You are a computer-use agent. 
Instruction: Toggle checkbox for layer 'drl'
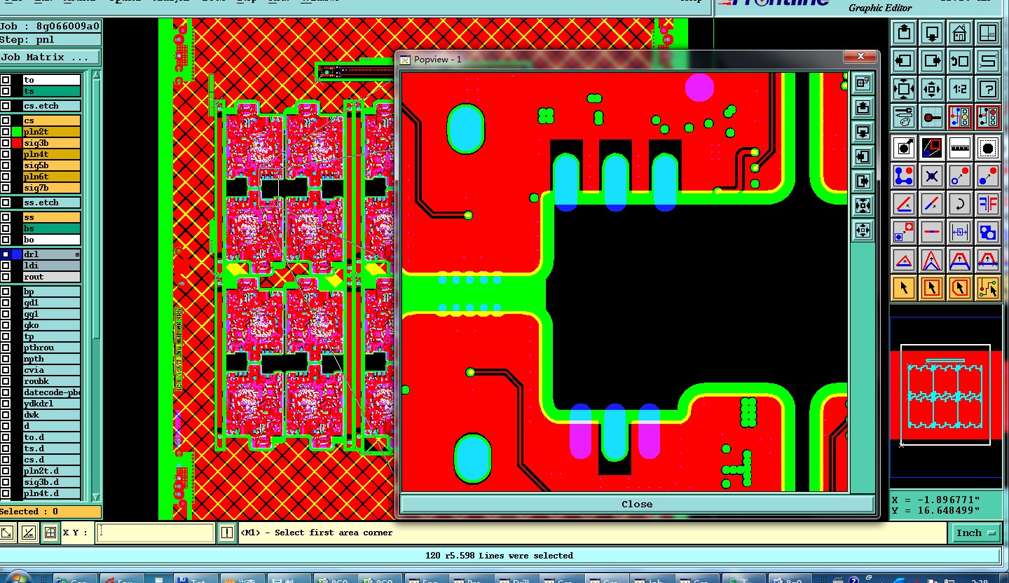(x=6, y=254)
